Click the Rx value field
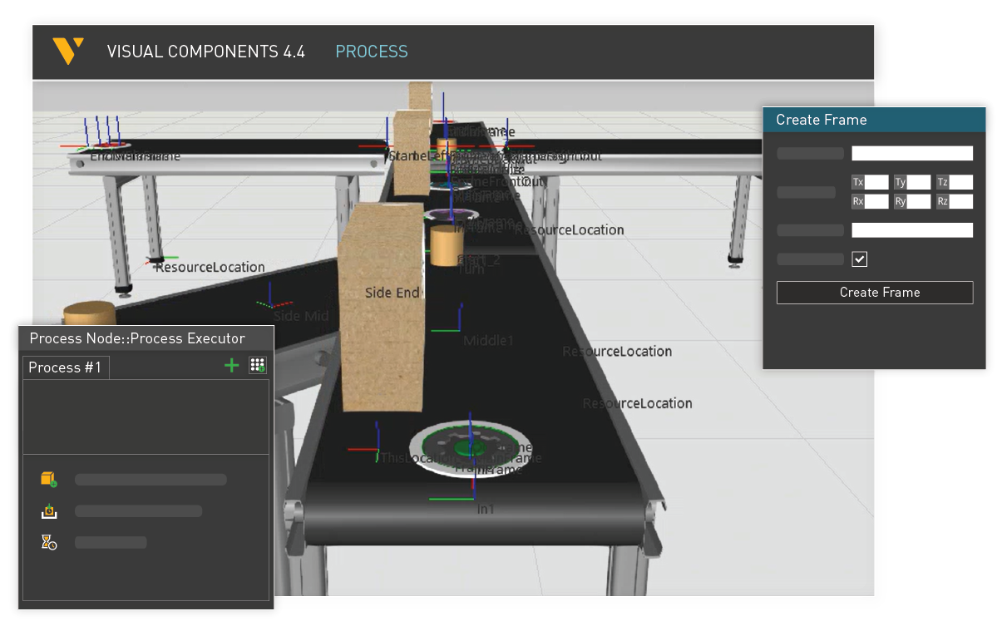 click(x=876, y=201)
